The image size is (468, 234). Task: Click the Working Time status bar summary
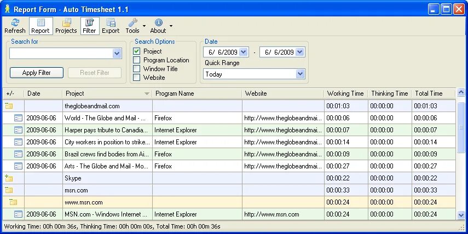(41, 226)
